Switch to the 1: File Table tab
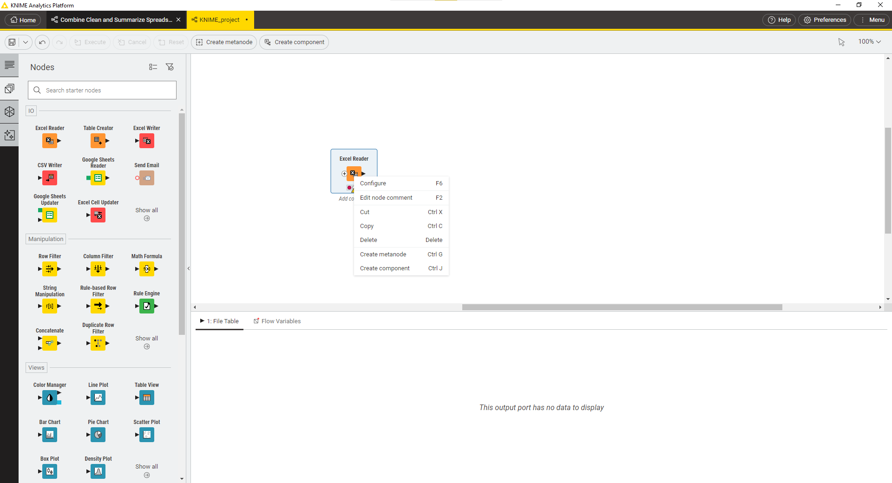Image resolution: width=892 pixels, height=483 pixels. coord(219,321)
